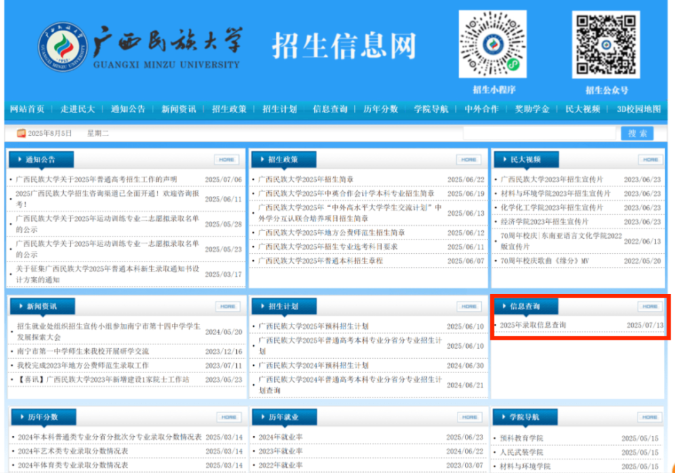Open 走进民大 menu item
This screenshot has height=473, width=675.
tap(77, 109)
